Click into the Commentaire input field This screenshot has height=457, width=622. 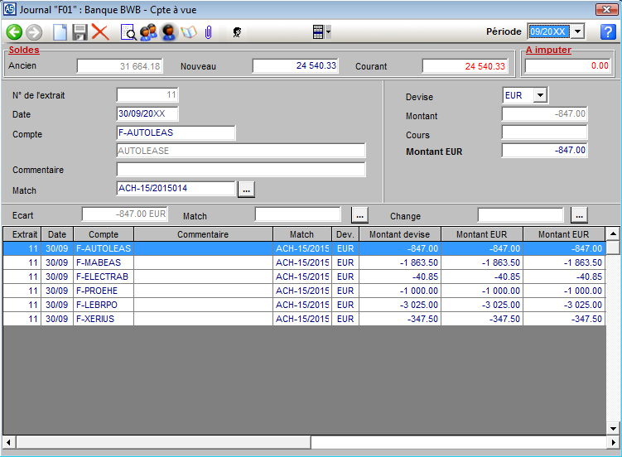point(241,170)
